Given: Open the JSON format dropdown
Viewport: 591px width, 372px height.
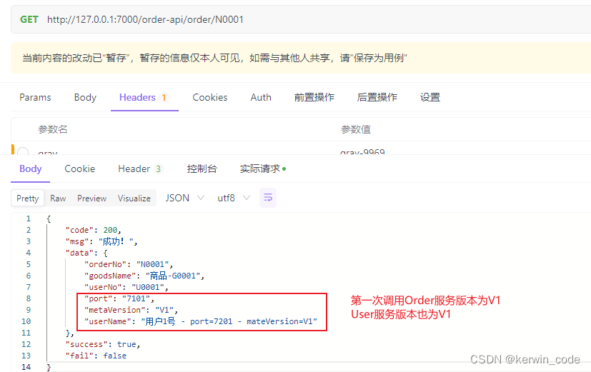Looking at the screenshot, I should pyautogui.click(x=184, y=198).
